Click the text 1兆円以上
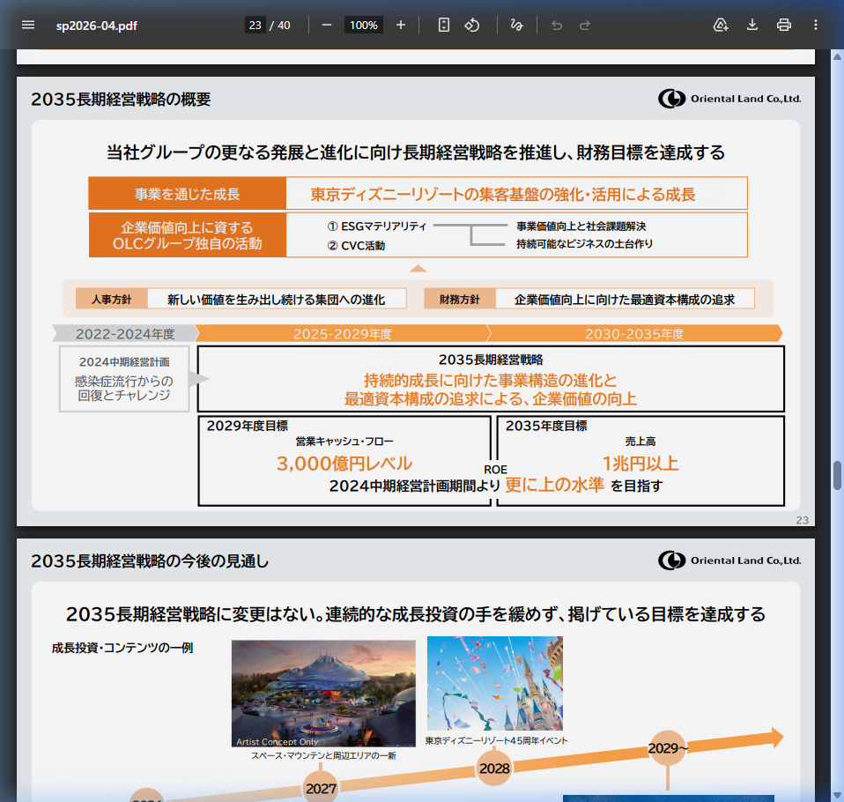This screenshot has width=844, height=802. 640,464
